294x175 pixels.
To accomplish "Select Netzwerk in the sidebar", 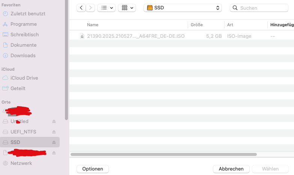I will click(21, 163).
